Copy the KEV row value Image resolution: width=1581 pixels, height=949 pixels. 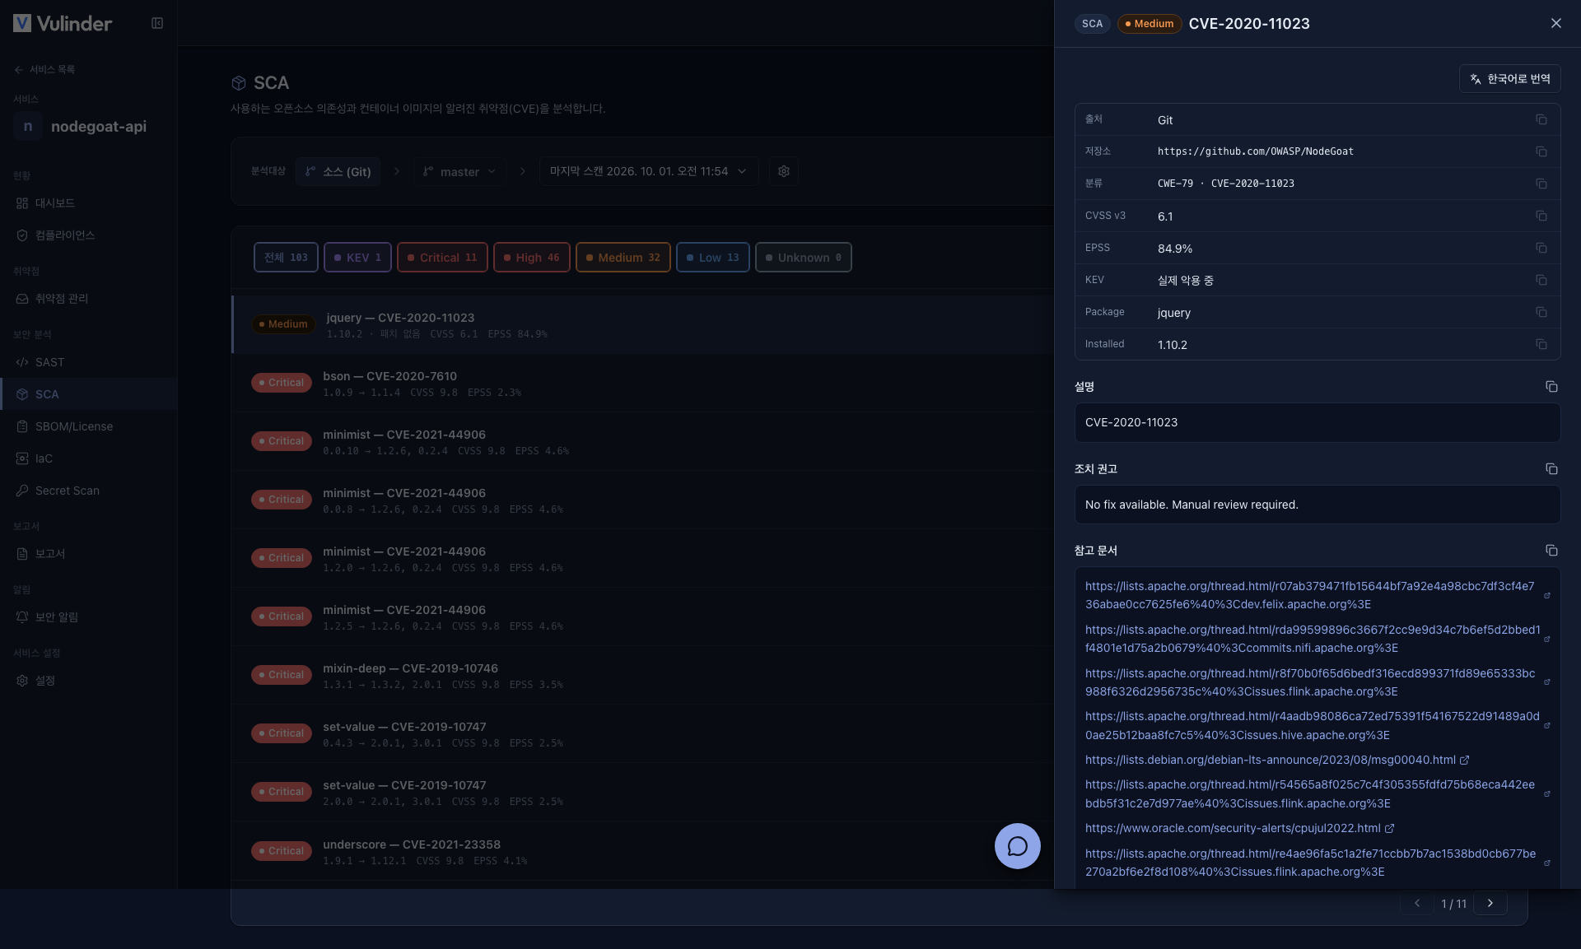point(1541,280)
